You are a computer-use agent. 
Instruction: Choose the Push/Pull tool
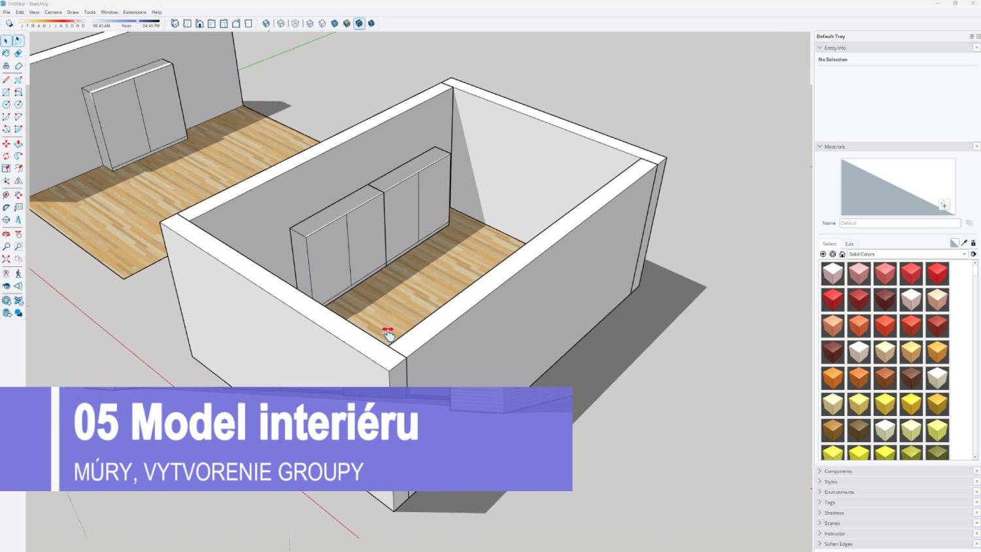pyautogui.click(x=18, y=144)
